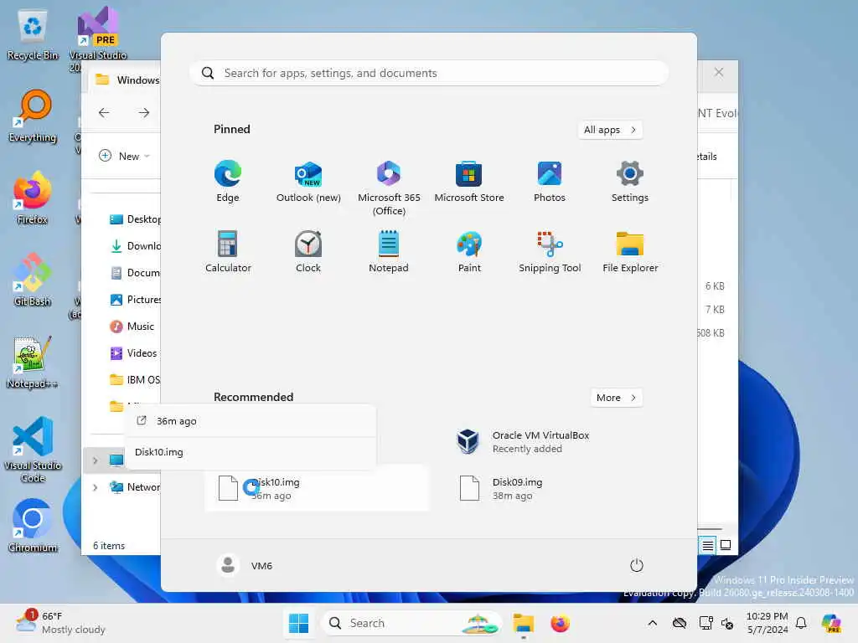Viewport: 858px width, 643px height.
Task: Go back in File Explorer window
Action: click(x=104, y=113)
